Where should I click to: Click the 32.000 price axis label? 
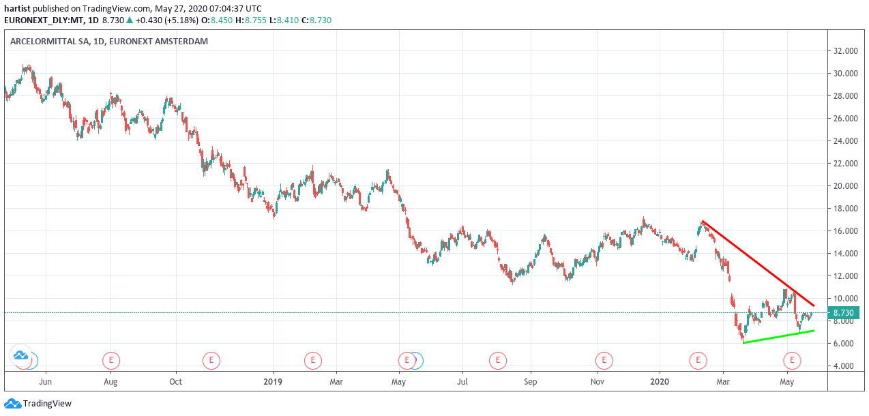coord(844,51)
